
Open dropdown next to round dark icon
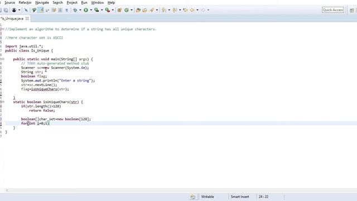point(19,10)
